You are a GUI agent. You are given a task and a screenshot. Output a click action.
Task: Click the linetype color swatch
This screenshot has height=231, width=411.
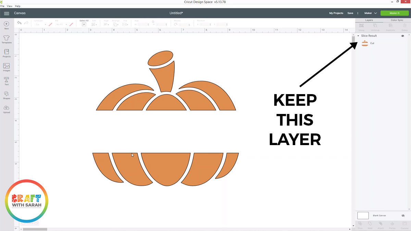coord(50,24)
